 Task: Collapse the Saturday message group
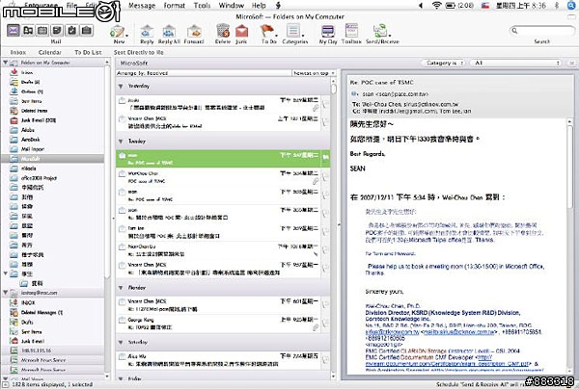(x=121, y=343)
